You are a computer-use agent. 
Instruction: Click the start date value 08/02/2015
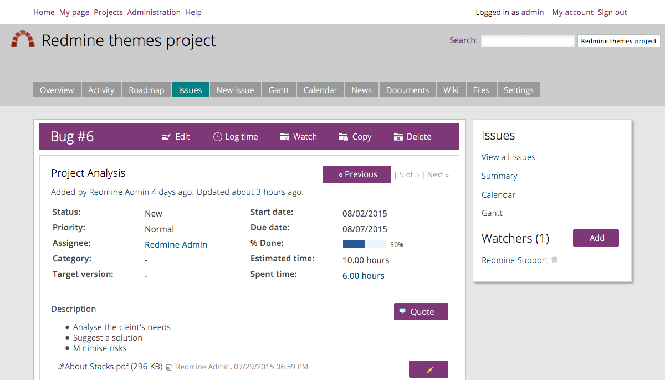[365, 214]
